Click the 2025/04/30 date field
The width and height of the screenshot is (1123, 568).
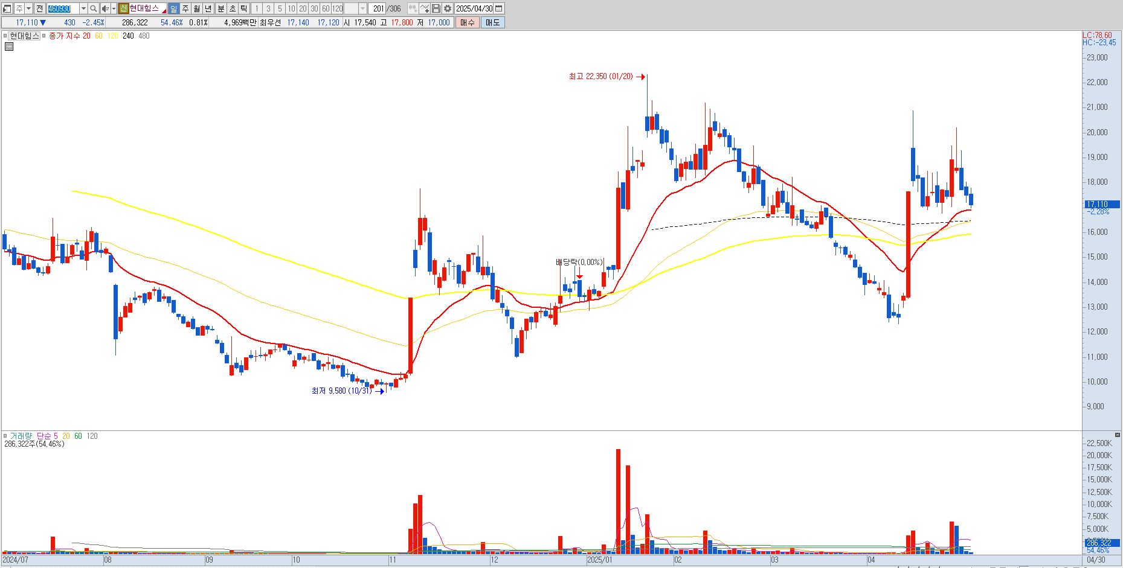click(x=475, y=8)
